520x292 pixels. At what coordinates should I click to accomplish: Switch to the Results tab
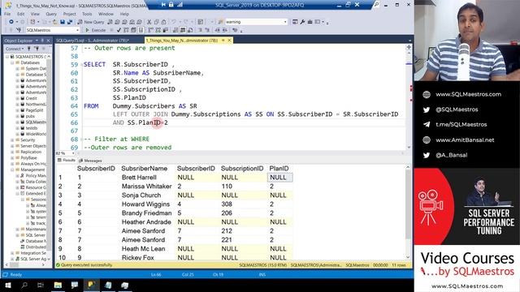coord(67,161)
